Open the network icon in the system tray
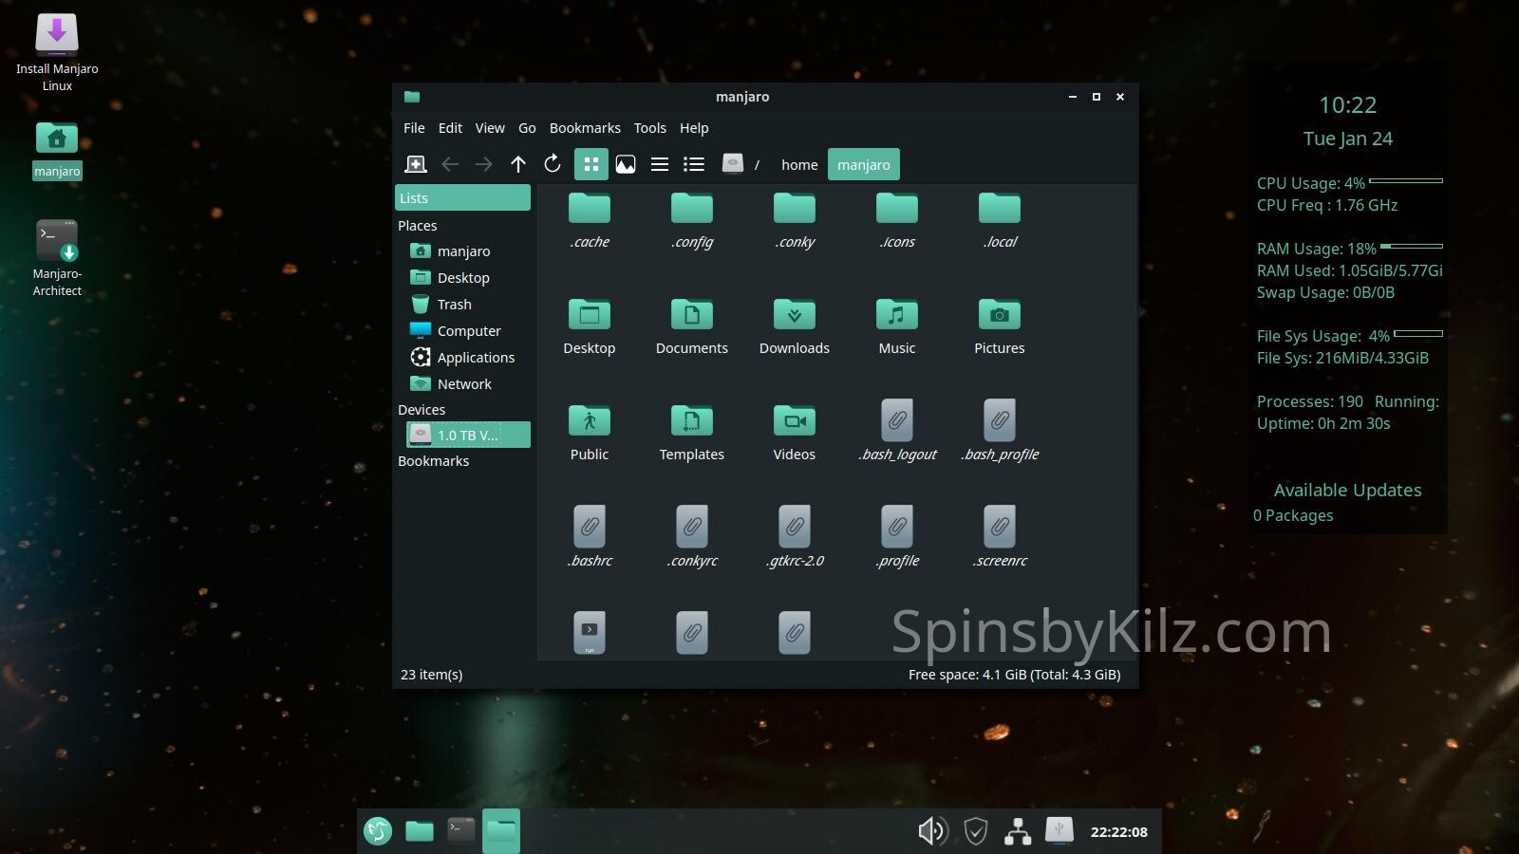This screenshot has width=1519, height=854. point(1018,831)
